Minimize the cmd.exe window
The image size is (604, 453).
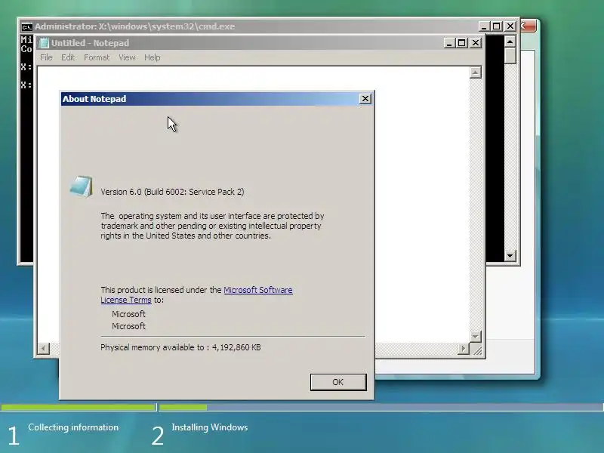[x=484, y=26]
